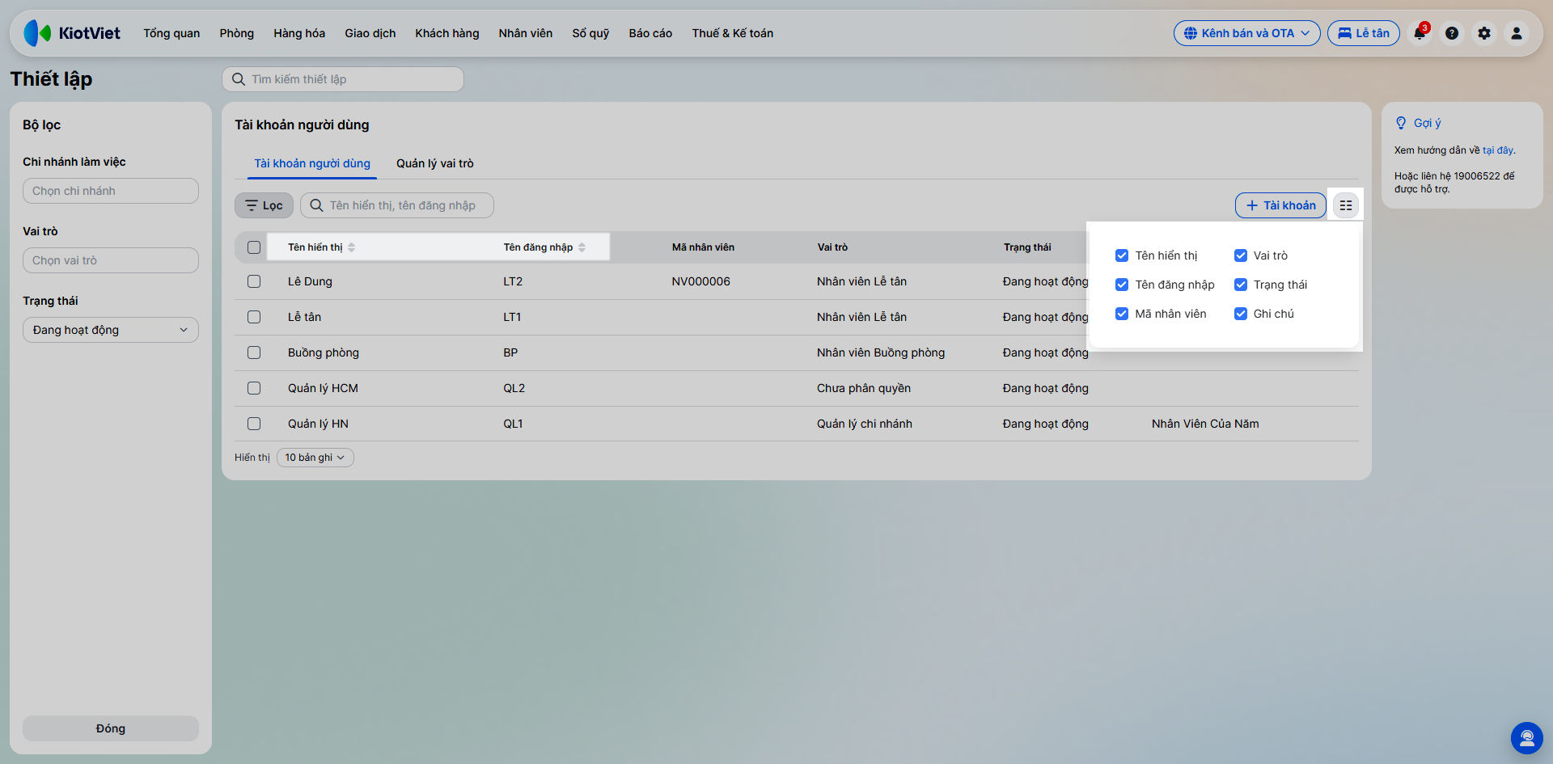Open the Sổ quỹ menu
The height and width of the screenshot is (764, 1553).
click(x=590, y=33)
